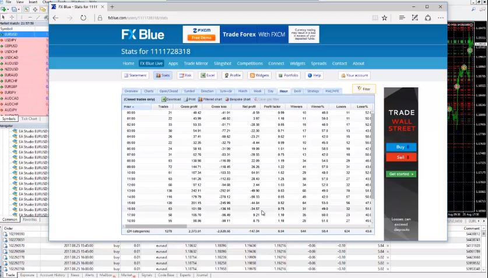Open the Profile button
488x278 pixels.
pyautogui.click(x=233, y=75)
